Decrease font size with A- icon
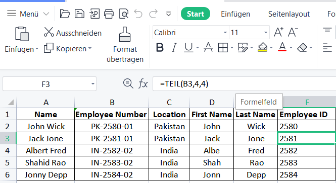The height and width of the screenshot is (183, 336). click(293, 32)
